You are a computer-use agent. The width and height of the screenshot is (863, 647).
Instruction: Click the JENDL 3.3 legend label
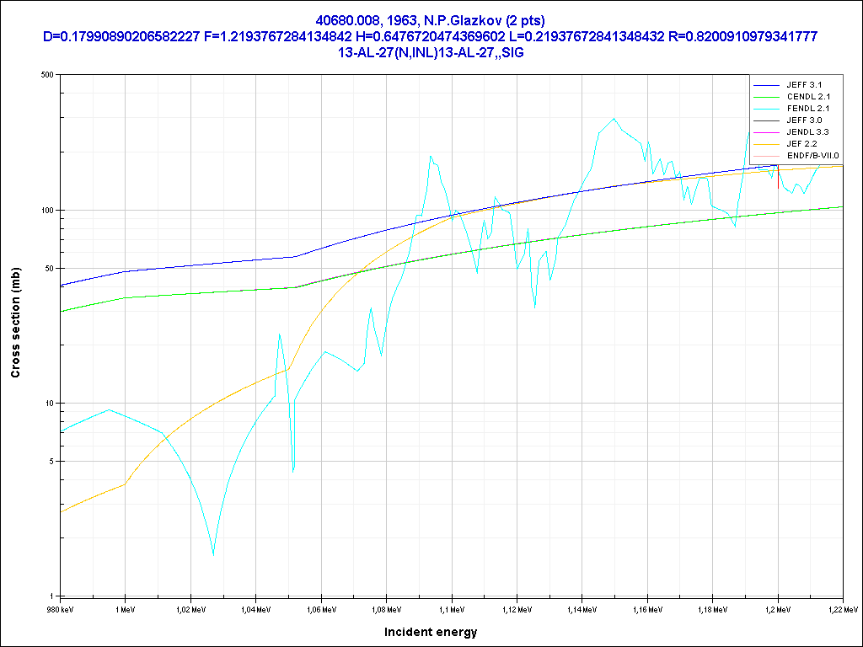[807, 132]
